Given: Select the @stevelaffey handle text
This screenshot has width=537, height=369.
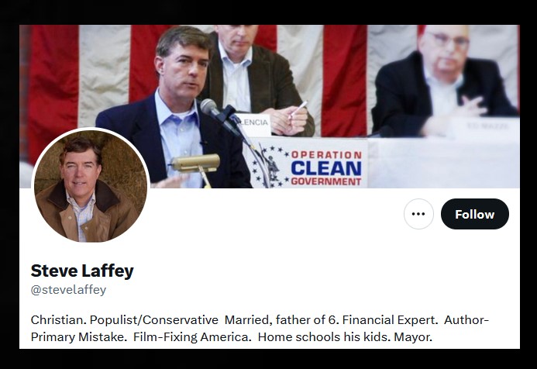Looking at the screenshot, I should 68,290.
